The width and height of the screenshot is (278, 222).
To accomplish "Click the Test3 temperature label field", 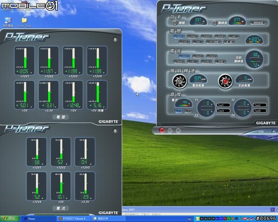I will (223, 111).
